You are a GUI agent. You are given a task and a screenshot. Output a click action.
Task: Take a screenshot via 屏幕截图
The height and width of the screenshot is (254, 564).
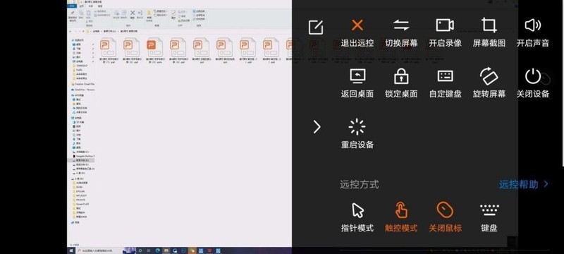489,33
